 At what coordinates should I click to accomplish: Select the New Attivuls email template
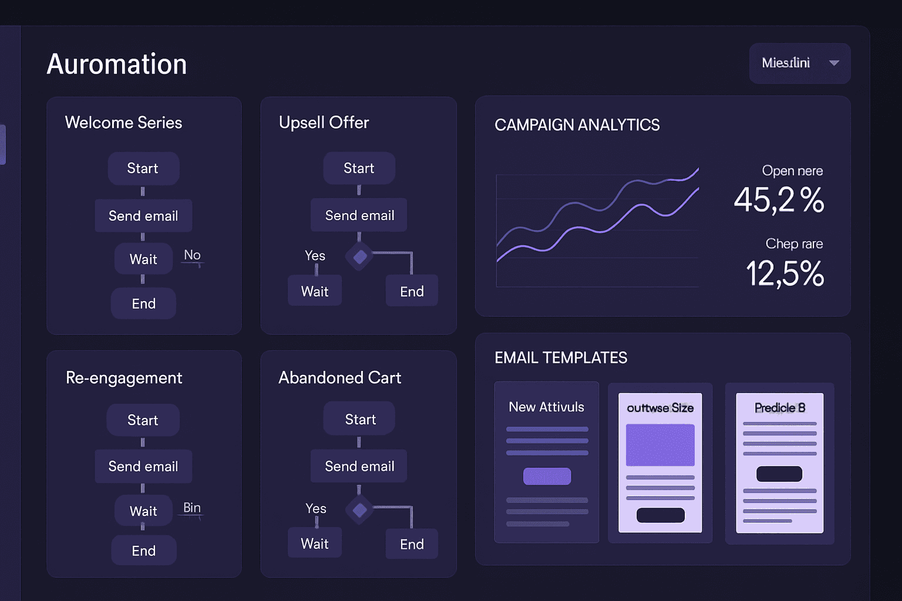(x=546, y=463)
